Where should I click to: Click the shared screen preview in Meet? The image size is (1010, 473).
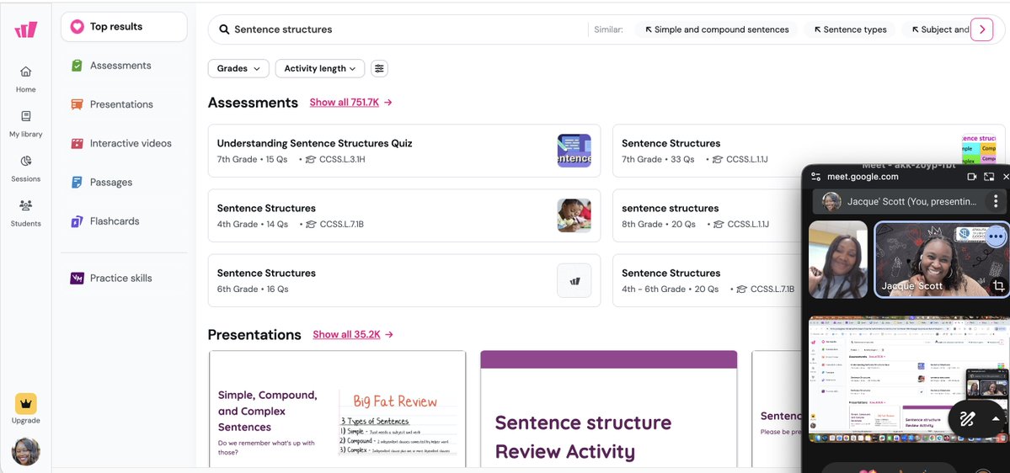coord(909,379)
